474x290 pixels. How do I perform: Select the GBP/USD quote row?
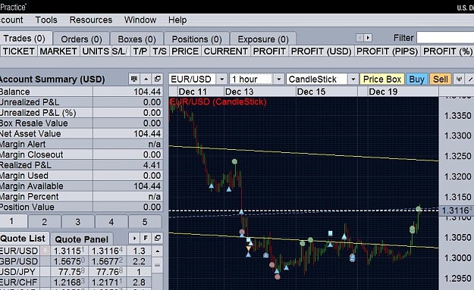76,261
